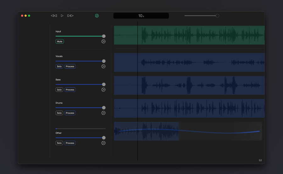Screen dimensions: 283x174
Task: Click the Vocals track circular play icon
Action: click(x=103, y=67)
